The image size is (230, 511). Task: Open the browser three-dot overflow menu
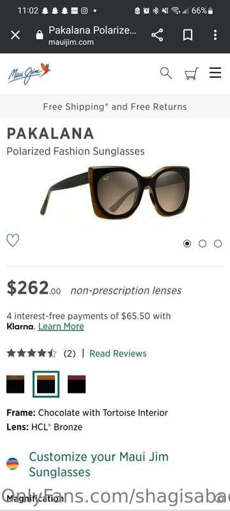point(215,35)
